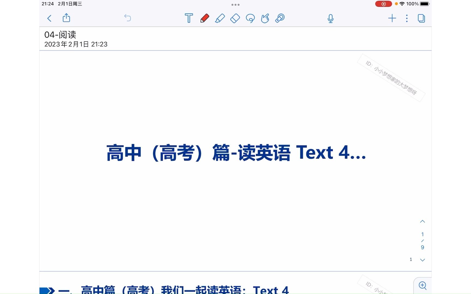The height and width of the screenshot is (294, 471).
Task: Undo the last action
Action: coord(128,18)
